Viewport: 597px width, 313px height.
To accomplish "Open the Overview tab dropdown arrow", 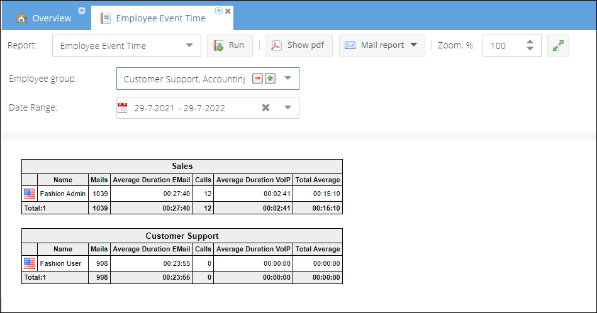I will (82, 11).
